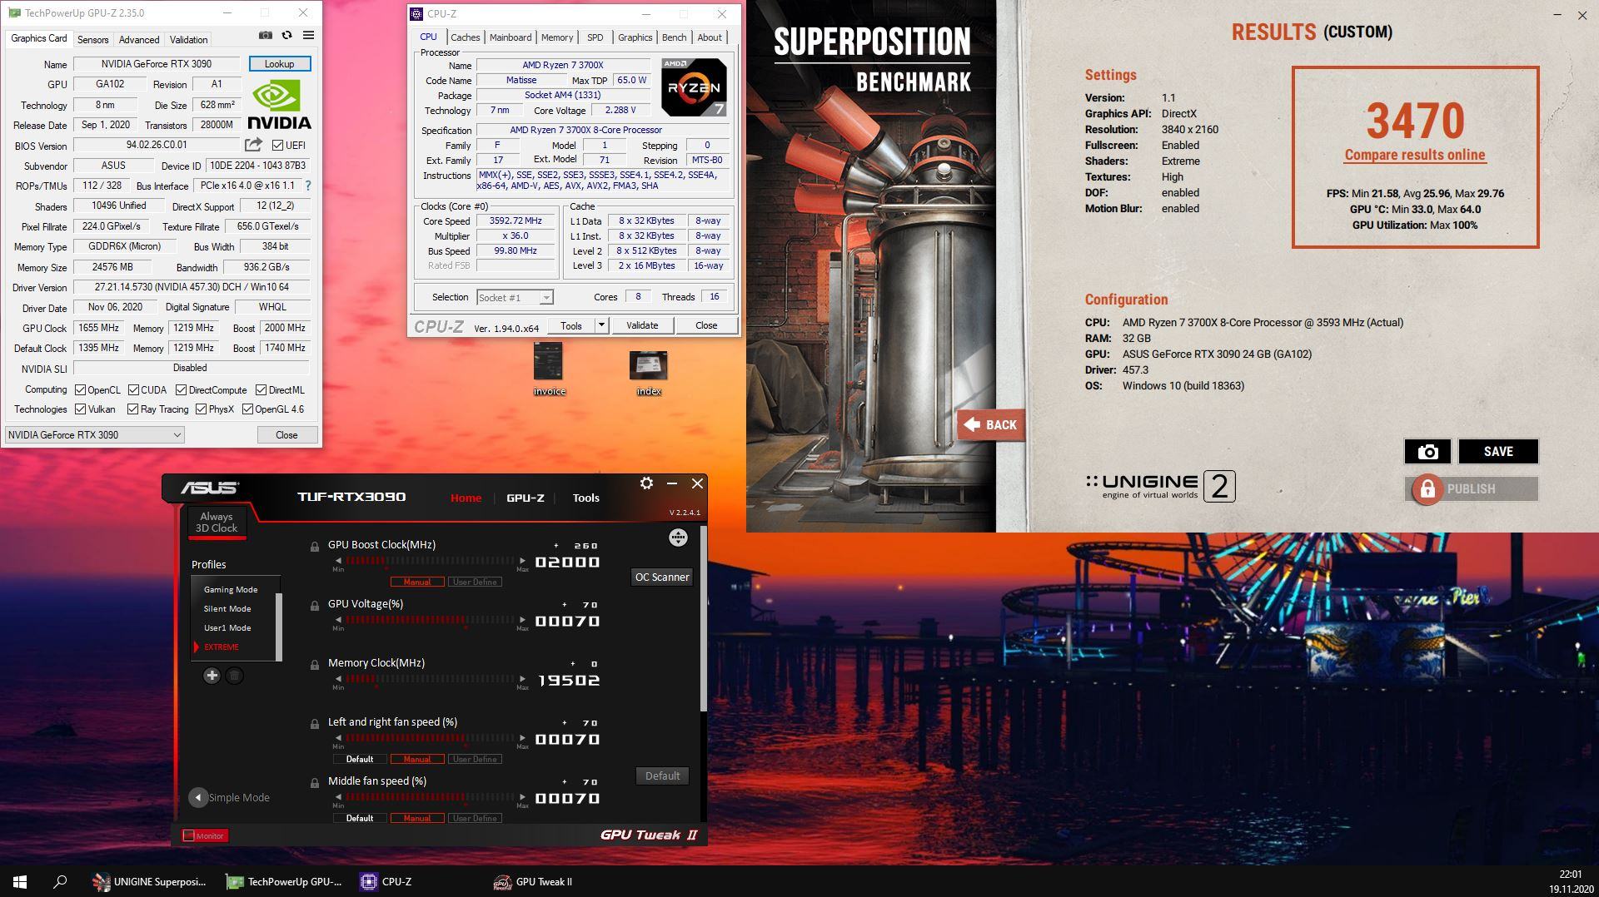Open the Mainboard tab in CPU-Z
Screen dimensions: 1599x897
(511, 37)
